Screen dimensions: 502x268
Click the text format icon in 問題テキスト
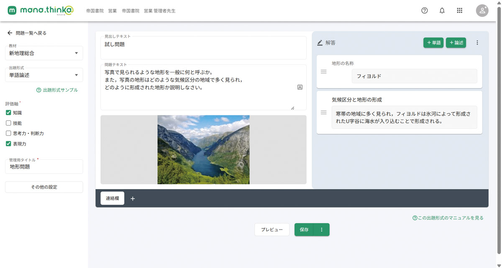[300, 87]
